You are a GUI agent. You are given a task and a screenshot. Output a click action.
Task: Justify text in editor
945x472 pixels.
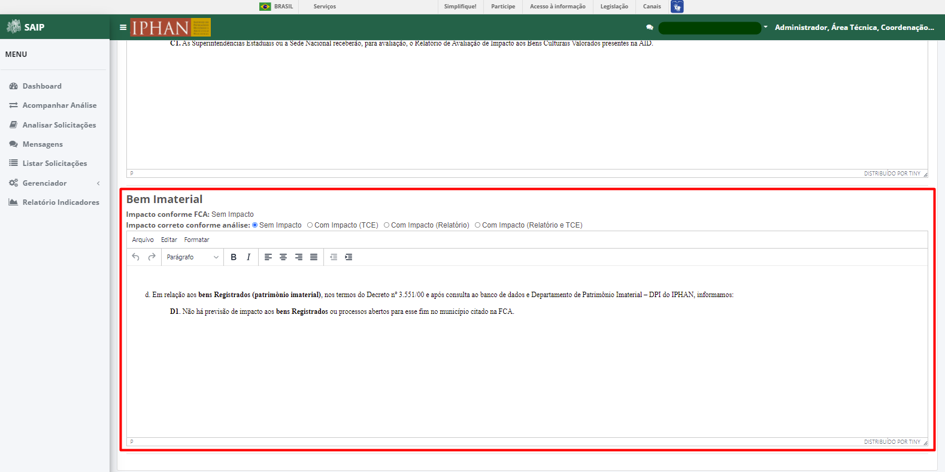tap(314, 257)
